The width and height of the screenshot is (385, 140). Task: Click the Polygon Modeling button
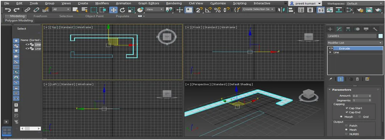19,21
